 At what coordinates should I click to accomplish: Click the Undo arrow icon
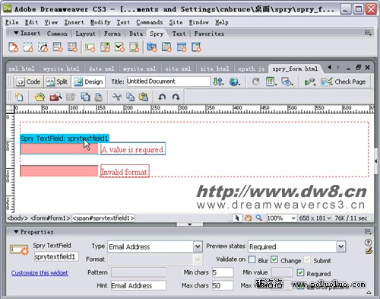pyautogui.click(x=162, y=97)
